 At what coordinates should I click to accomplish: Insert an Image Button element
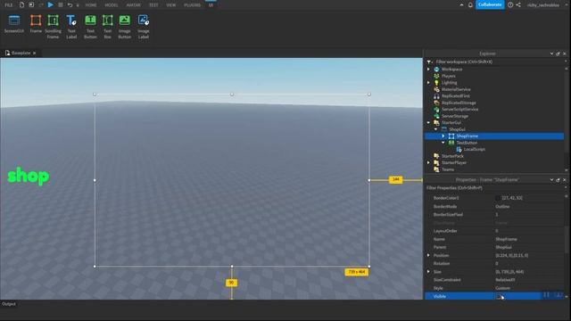coord(125,27)
